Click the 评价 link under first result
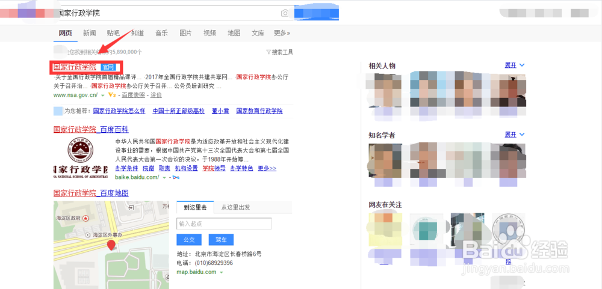 coord(156,95)
